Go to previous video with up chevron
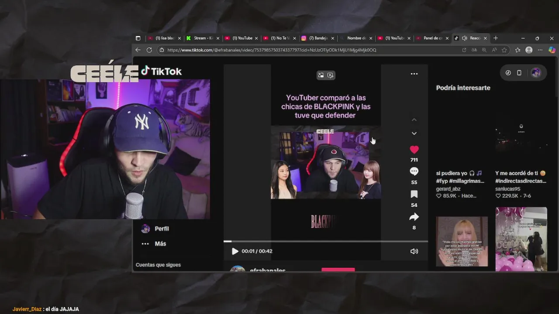The image size is (559, 314). pyautogui.click(x=414, y=119)
